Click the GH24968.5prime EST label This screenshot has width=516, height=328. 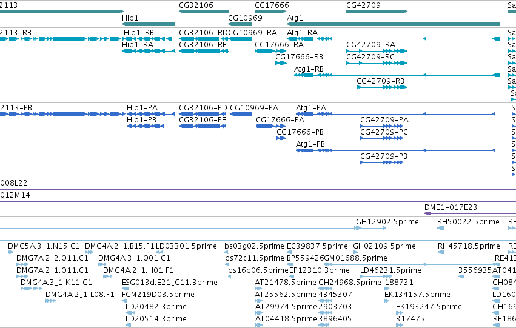click(350, 283)
